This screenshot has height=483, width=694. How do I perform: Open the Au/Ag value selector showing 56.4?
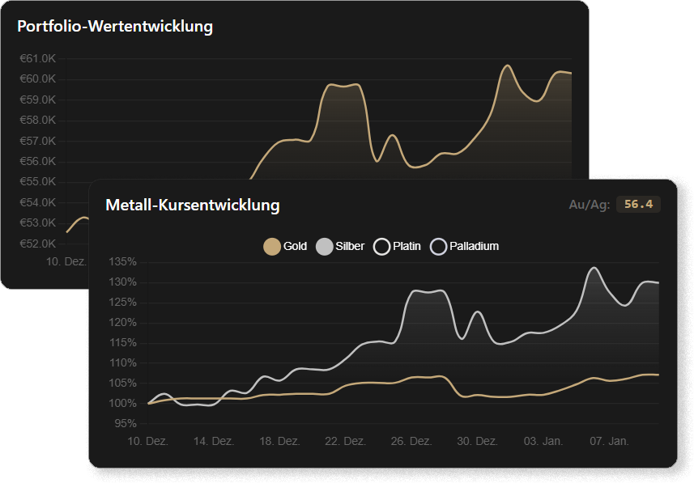(639, 205)
